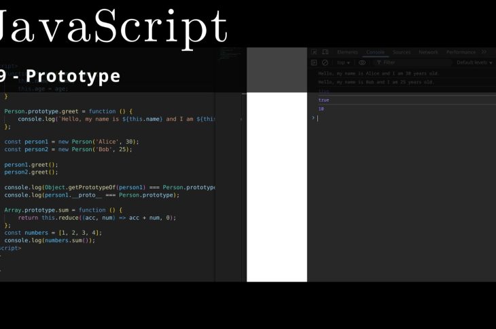
Task: Focus the console Filter input field
Action: pos(408,62)
